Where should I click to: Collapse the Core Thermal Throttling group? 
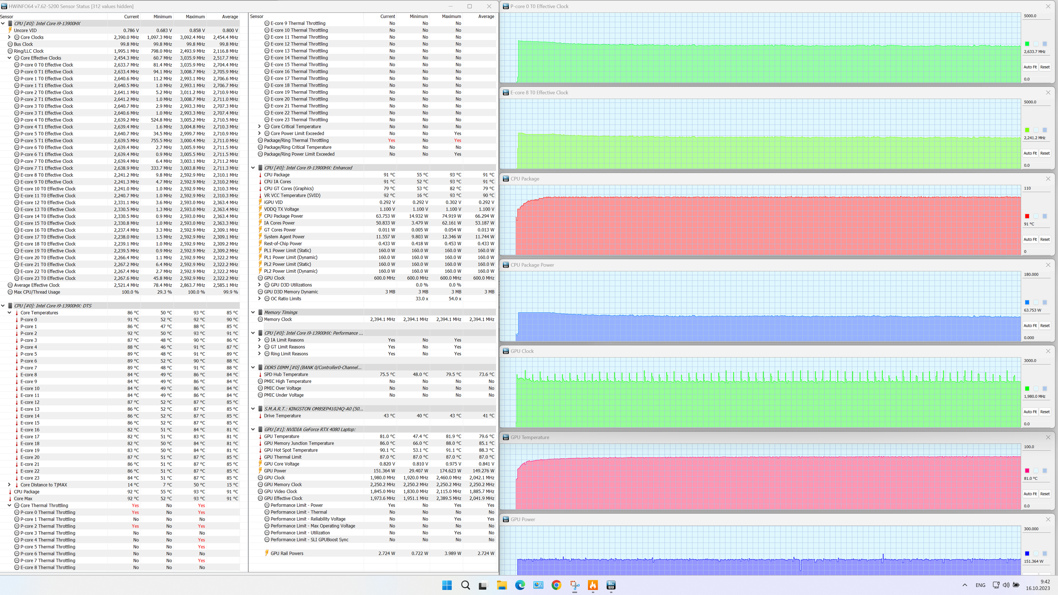10,505
